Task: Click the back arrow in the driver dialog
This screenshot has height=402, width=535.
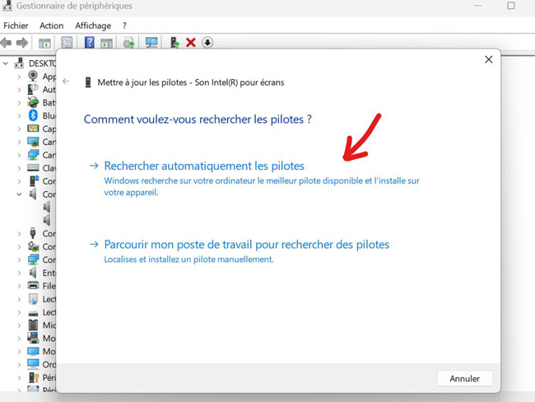Action: click(x=66, y=82)
